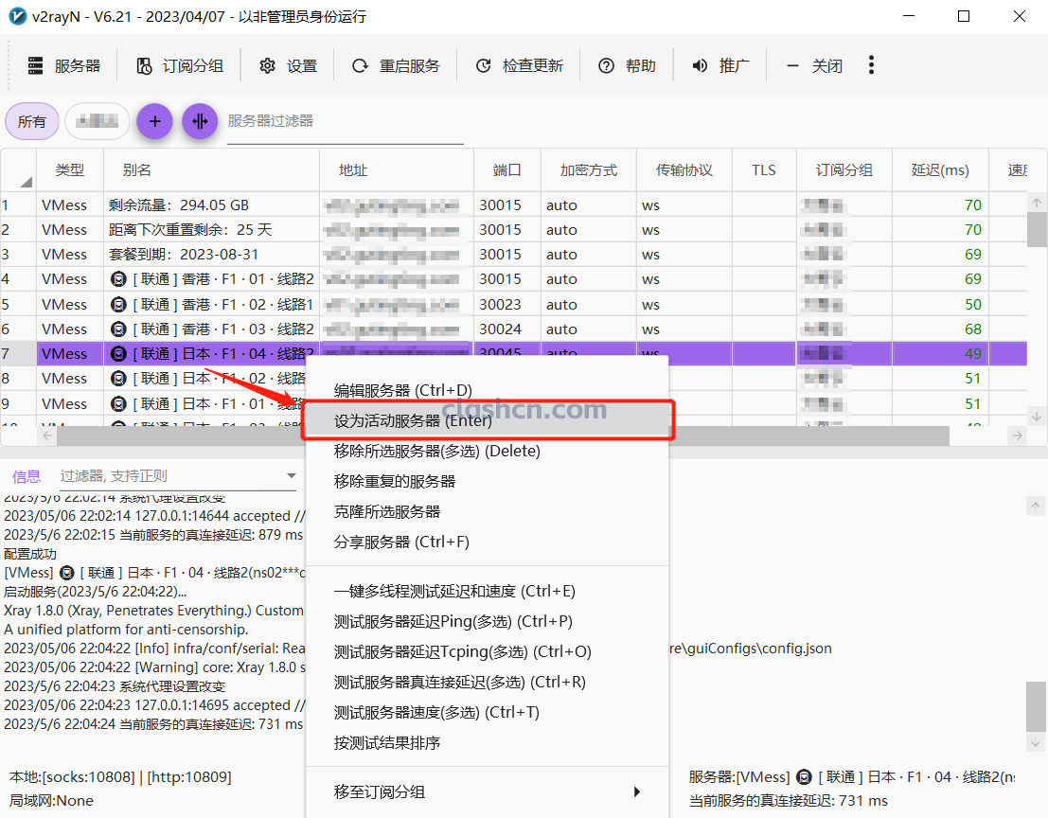Choose 测试服务器延迟Ping(多选) (Ctrl+P)
This screenshot has height=818, width=1048.
coord(487,621)
